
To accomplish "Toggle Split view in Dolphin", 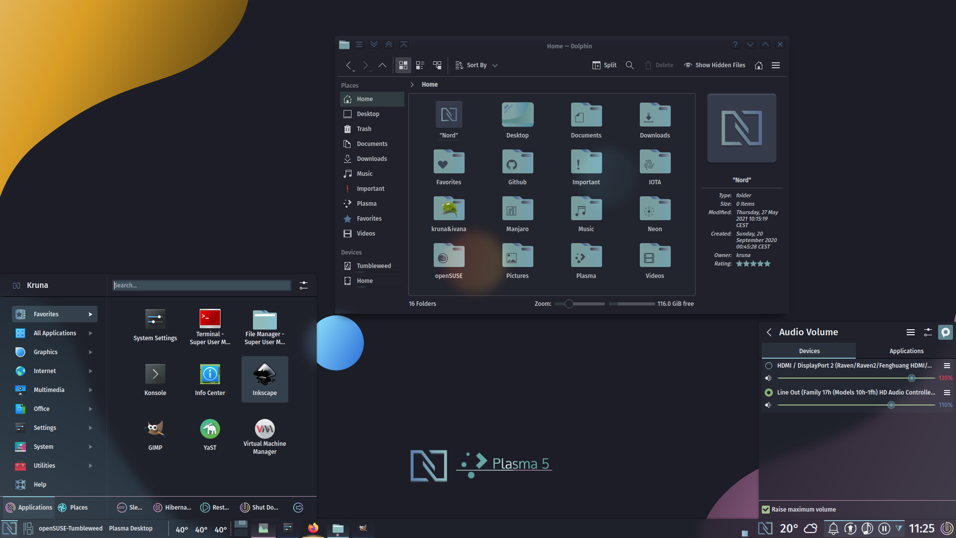I will tap(604, 65).
